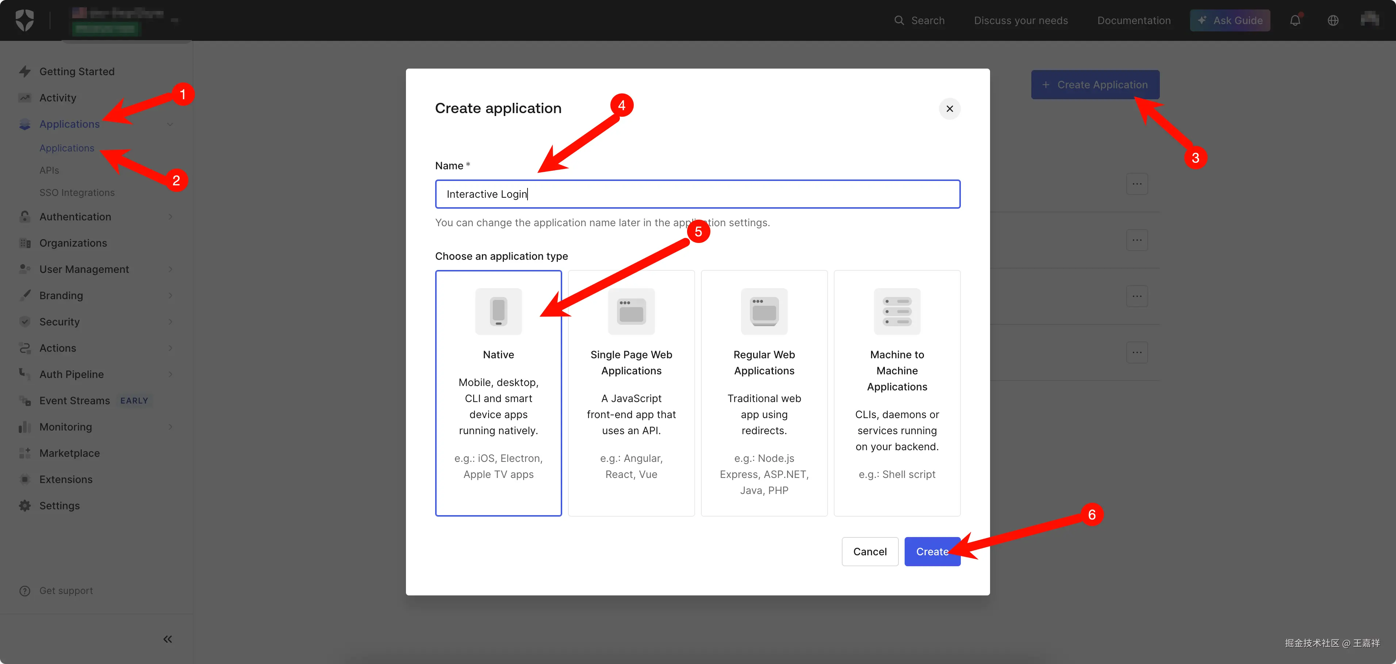Click the notifications bell icon
Viewport: 1396px width, 664px height.
point(1295,20)
